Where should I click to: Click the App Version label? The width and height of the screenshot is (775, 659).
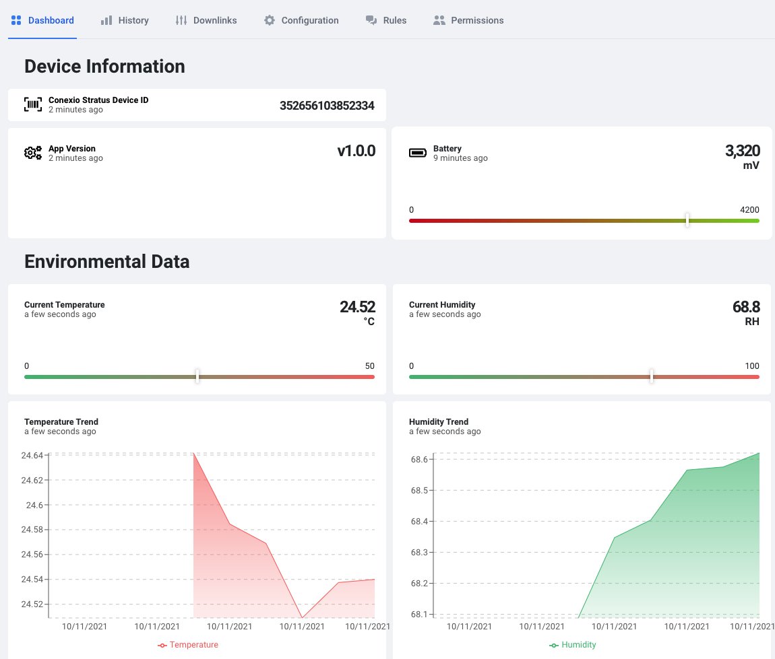tap(72, 149)
